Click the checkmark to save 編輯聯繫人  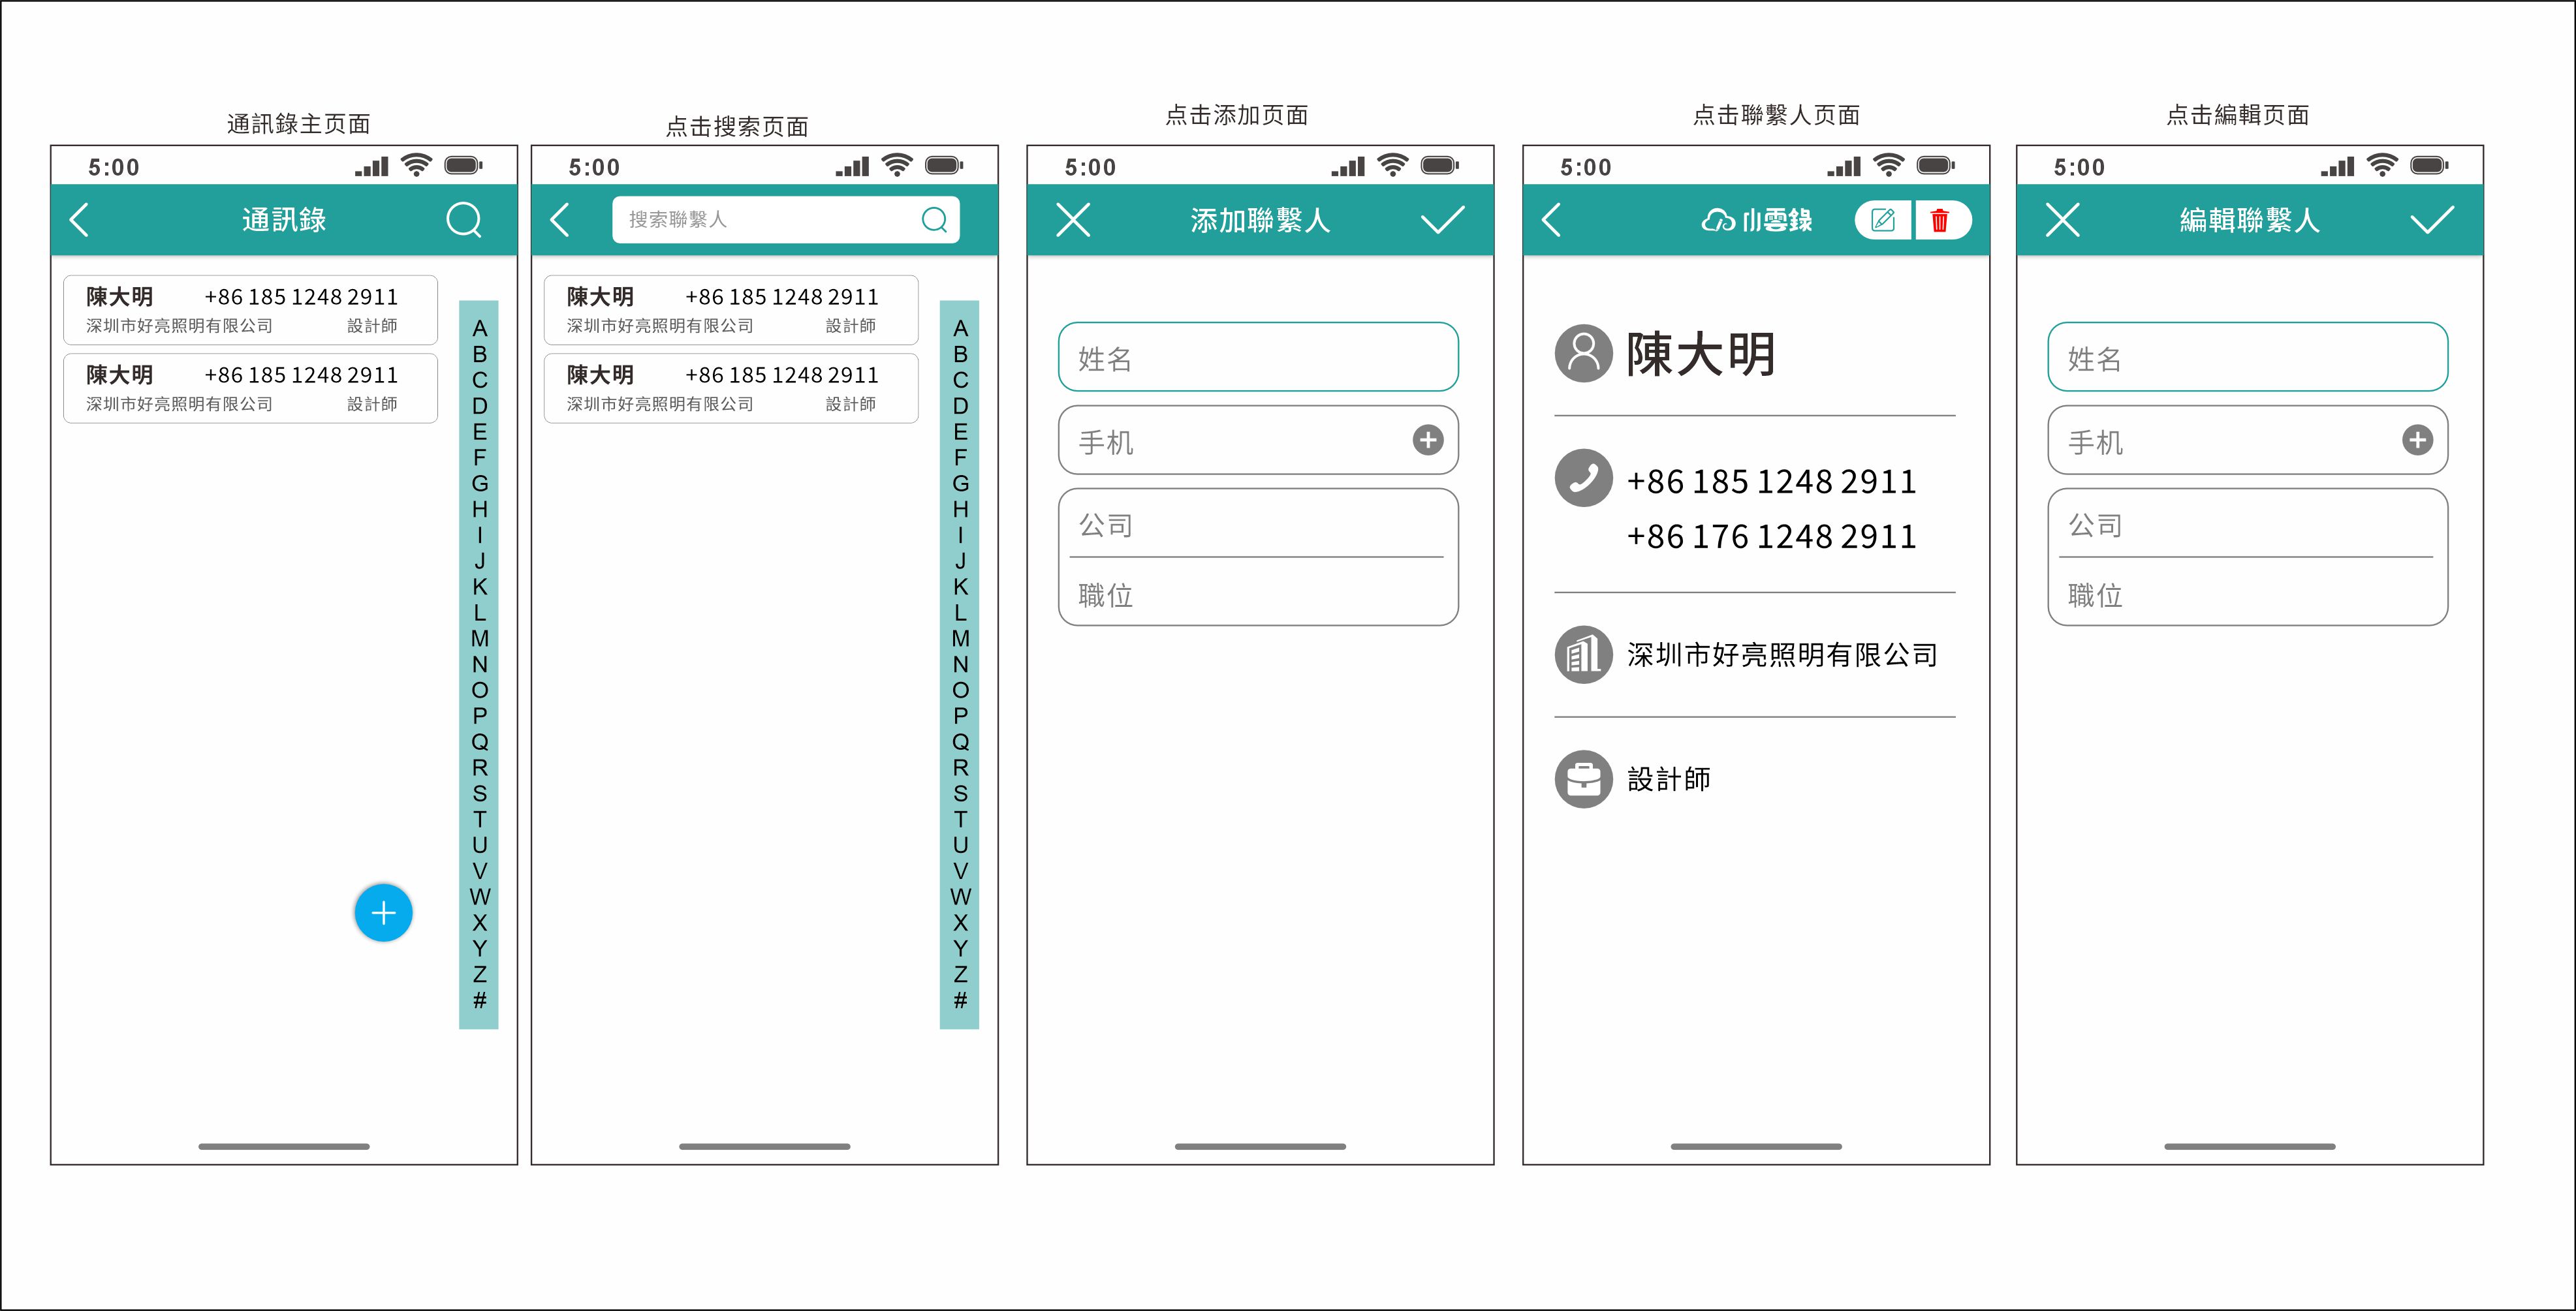[2432, 220]
